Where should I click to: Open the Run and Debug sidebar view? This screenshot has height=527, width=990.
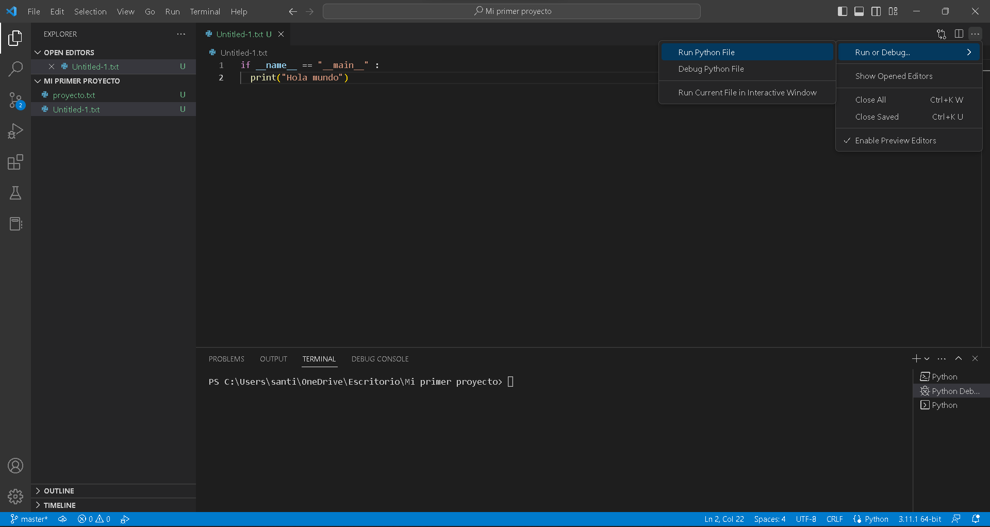pyautogui.click(x=15, y=131)
